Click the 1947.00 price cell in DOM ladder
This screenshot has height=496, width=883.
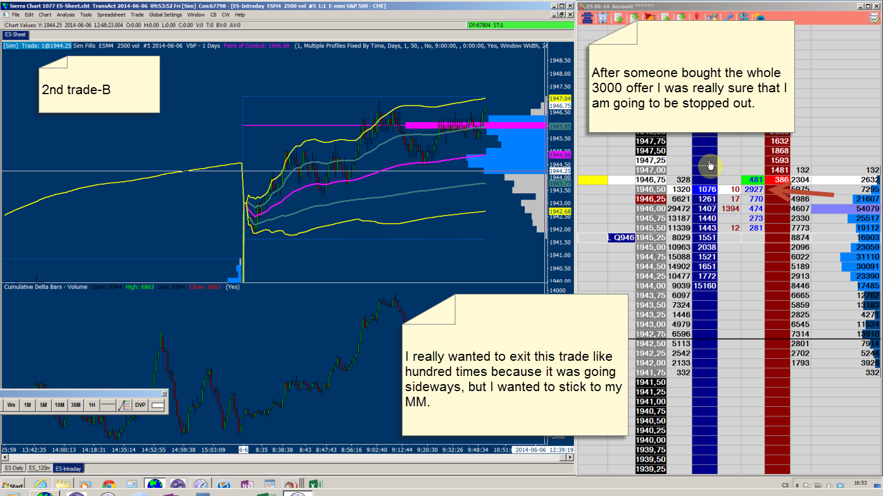(x=651, y=170)
